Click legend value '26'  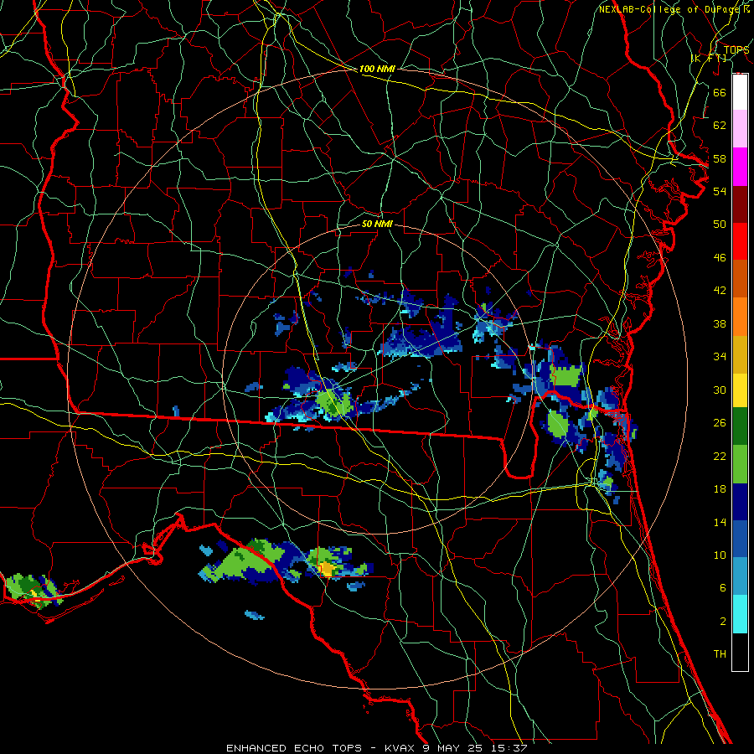720,423
